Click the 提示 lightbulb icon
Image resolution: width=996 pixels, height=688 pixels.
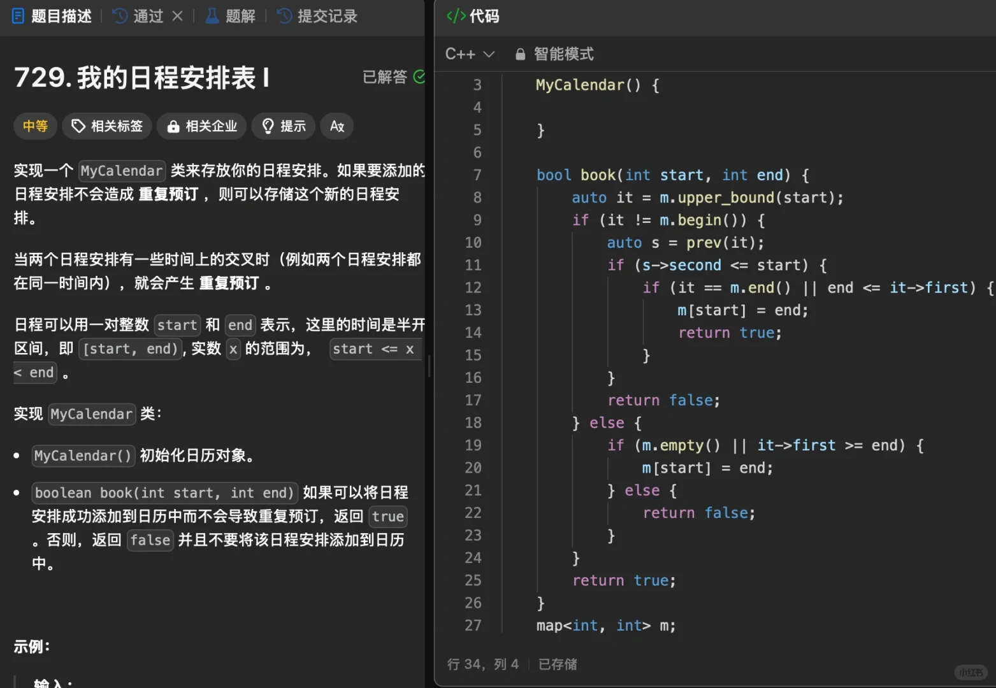pos(268,126)
